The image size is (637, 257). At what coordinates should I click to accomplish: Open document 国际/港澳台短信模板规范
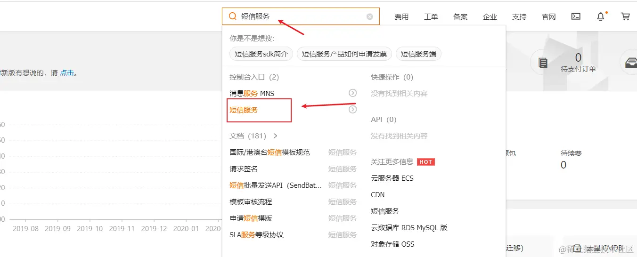[x=270, y=153]
